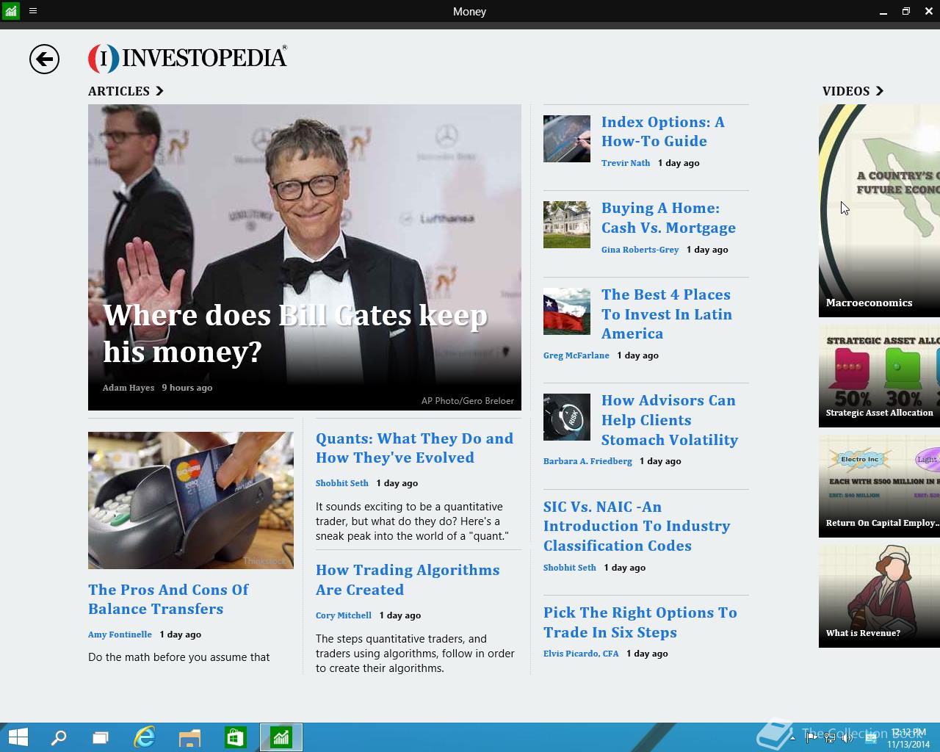Click the house thumbnail image
Viewport: 940px width, 752px height.
tap(567, 225)
